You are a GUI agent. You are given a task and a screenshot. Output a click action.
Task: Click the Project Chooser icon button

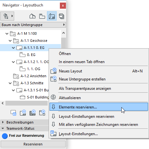click(x=7, y=16)
